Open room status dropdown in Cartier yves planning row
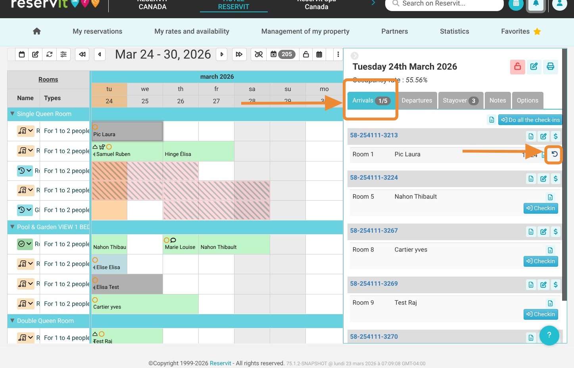This screenshot has width=574, height=368. click(x=25, y=304)
